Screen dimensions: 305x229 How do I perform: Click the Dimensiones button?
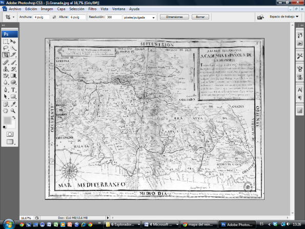click(174, 17)
